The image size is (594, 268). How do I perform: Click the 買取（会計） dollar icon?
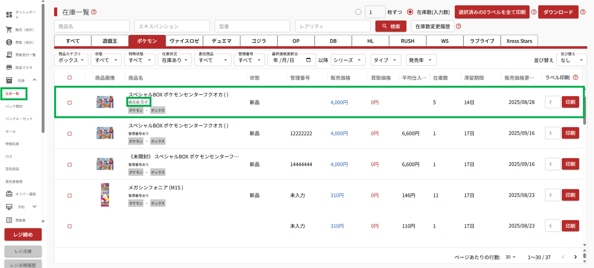[x=10, y=42]
